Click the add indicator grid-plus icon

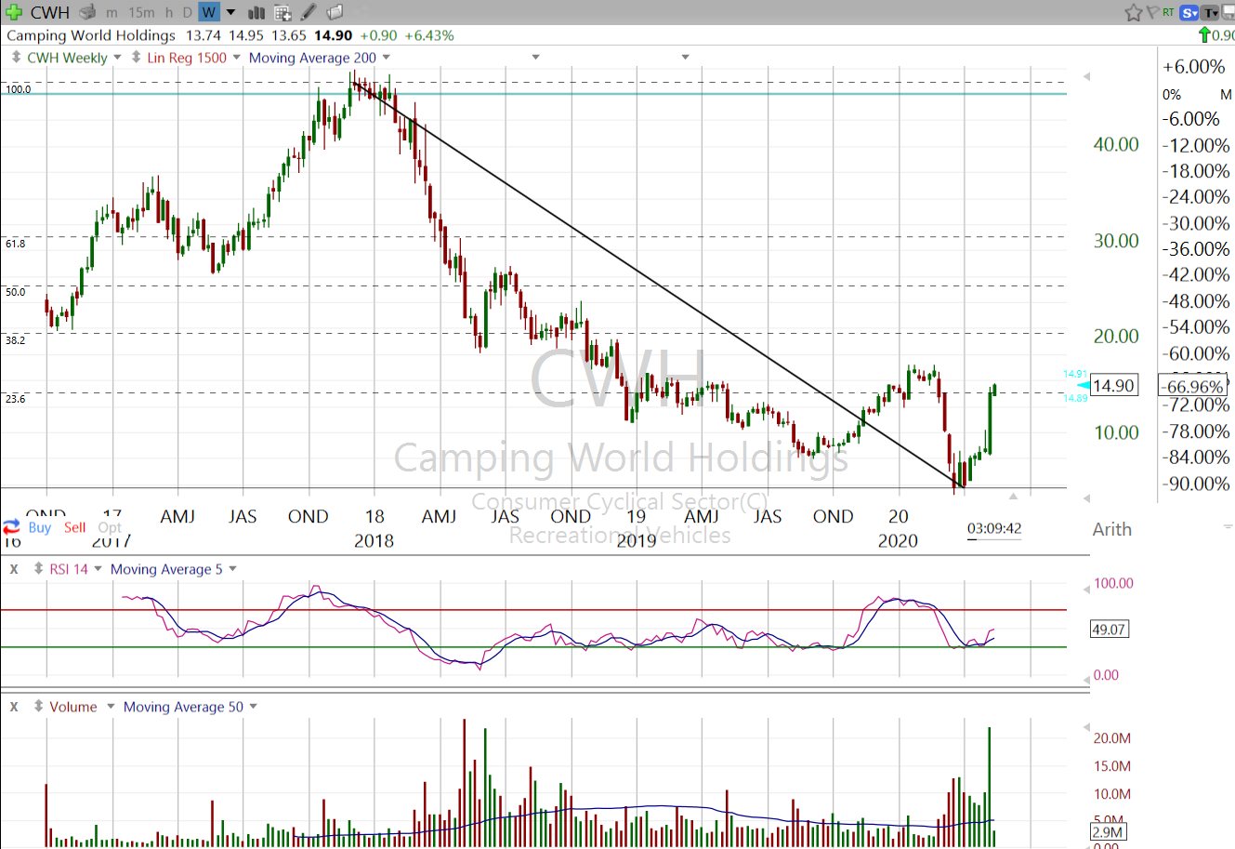(x=282, y=13)
